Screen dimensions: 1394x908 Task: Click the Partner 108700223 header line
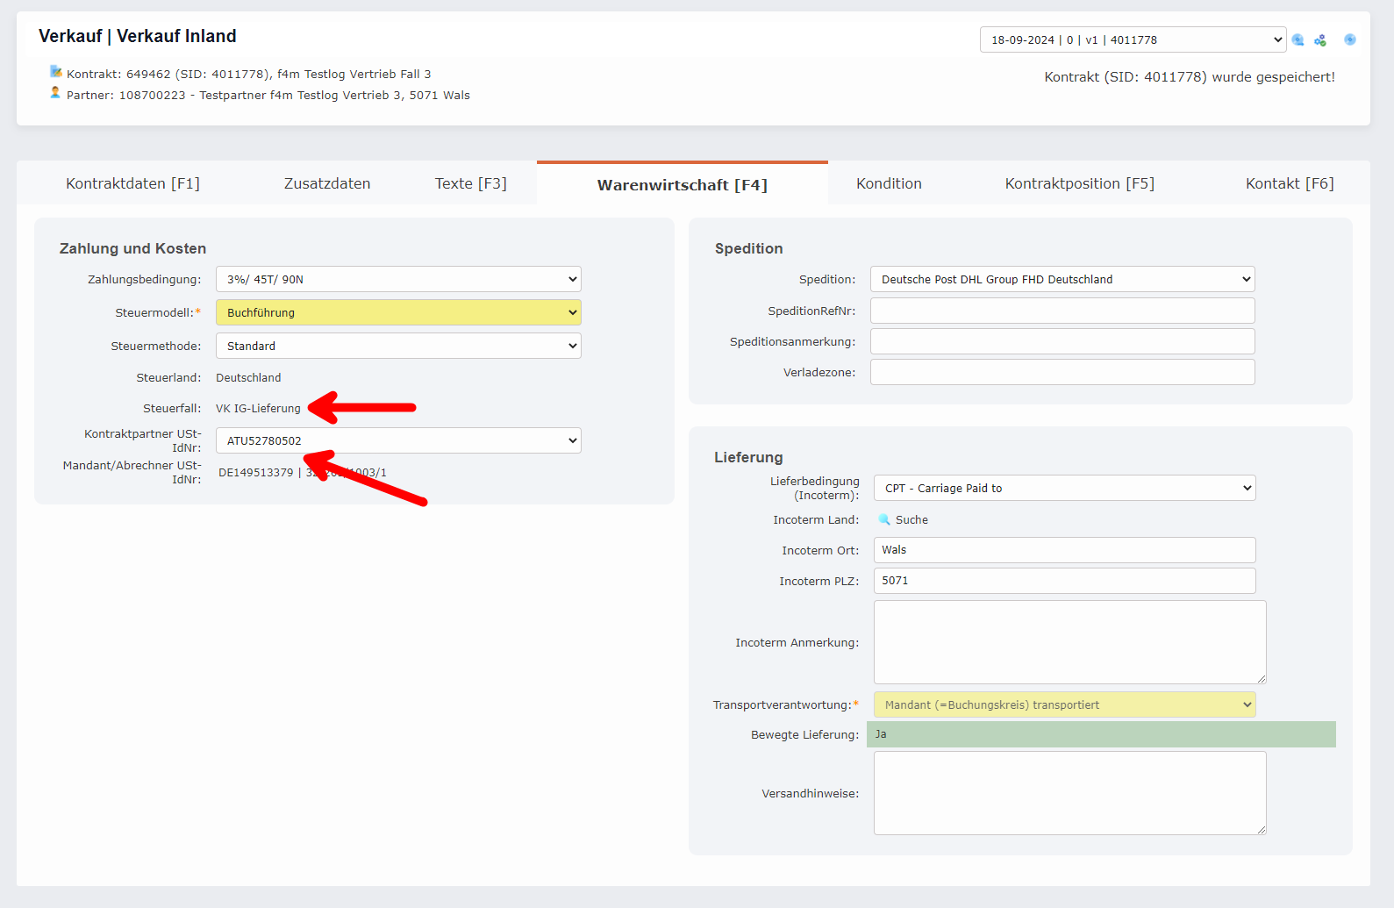(x=268, y=95)
